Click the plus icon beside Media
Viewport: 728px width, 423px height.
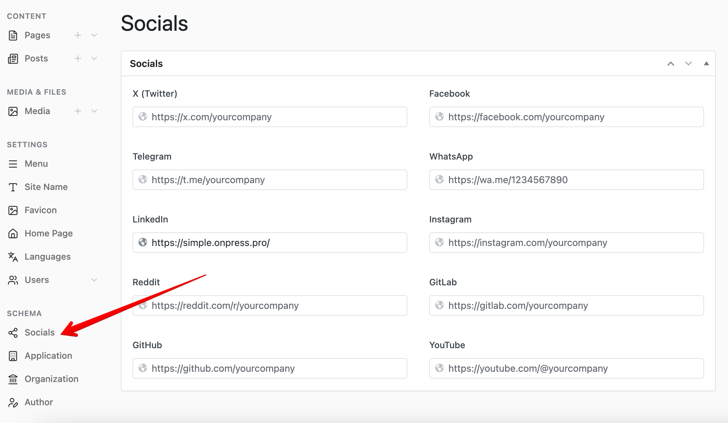pos(78,111)
